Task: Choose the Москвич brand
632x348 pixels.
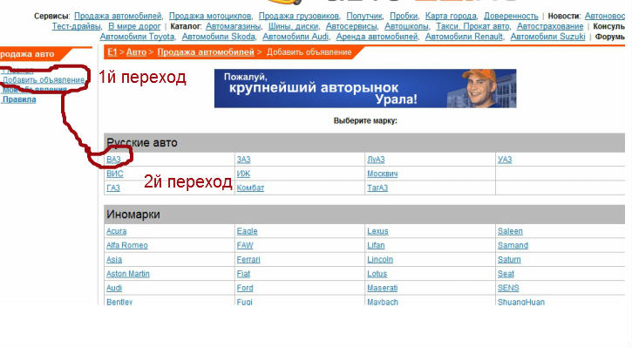Action: (382, 174)
